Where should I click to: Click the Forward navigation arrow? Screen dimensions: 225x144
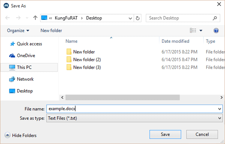point(18,18)
